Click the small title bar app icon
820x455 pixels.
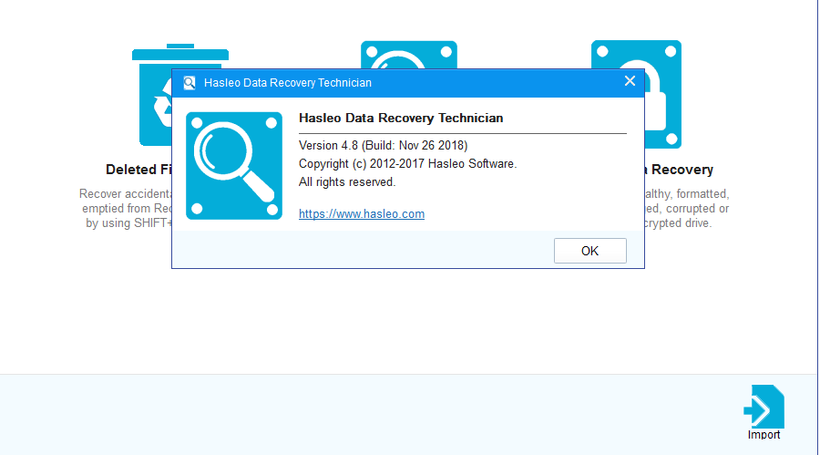point(190,83)
